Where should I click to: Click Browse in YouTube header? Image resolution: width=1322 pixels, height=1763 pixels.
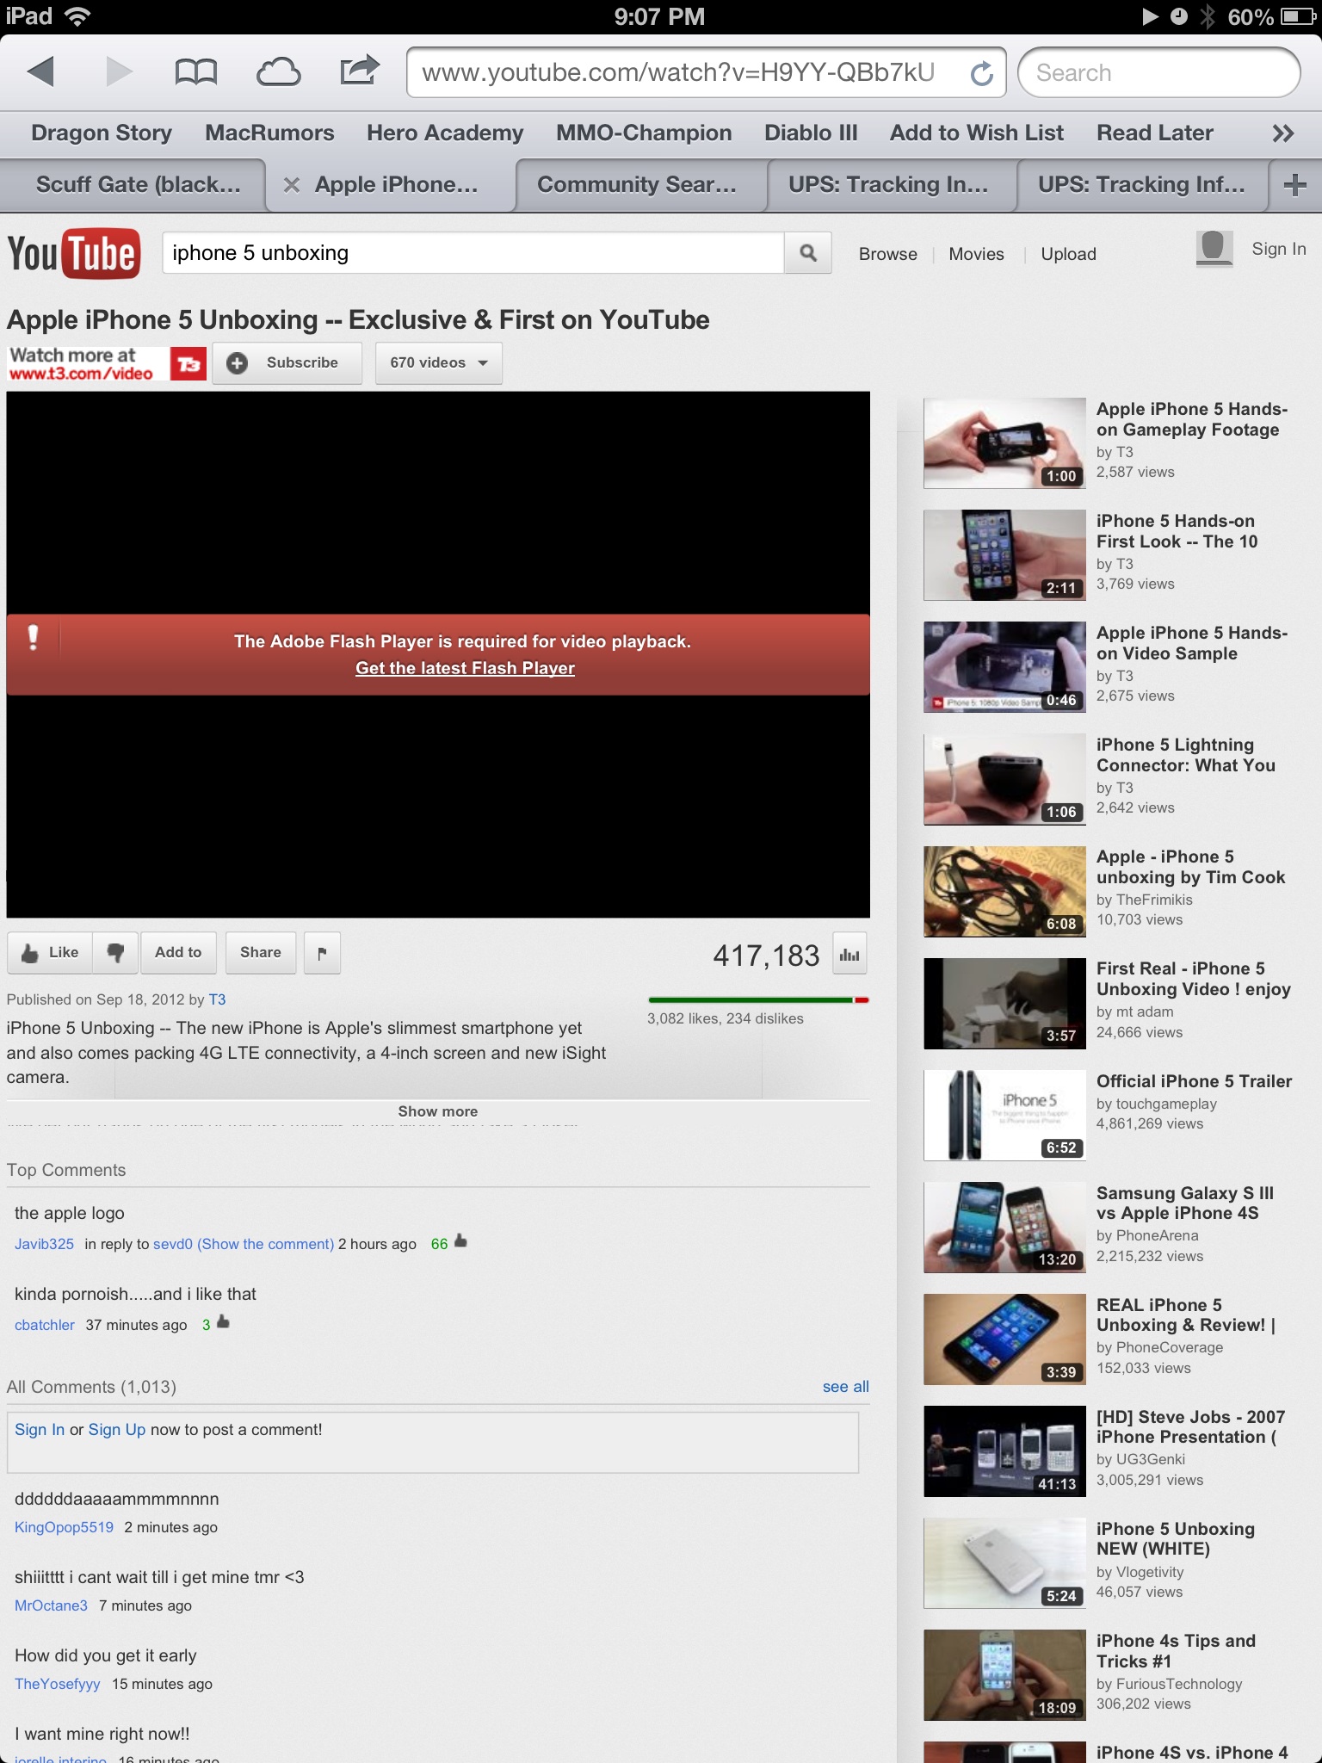coord(888,254)
